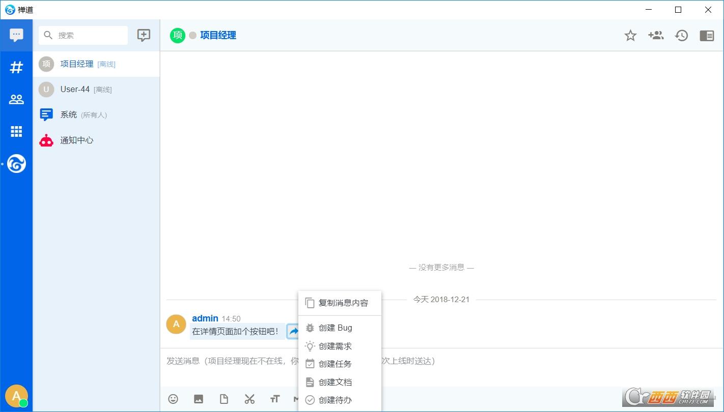Start a new chat with the plus bubble icon
724x412 pixels.
tap(144, 35)
